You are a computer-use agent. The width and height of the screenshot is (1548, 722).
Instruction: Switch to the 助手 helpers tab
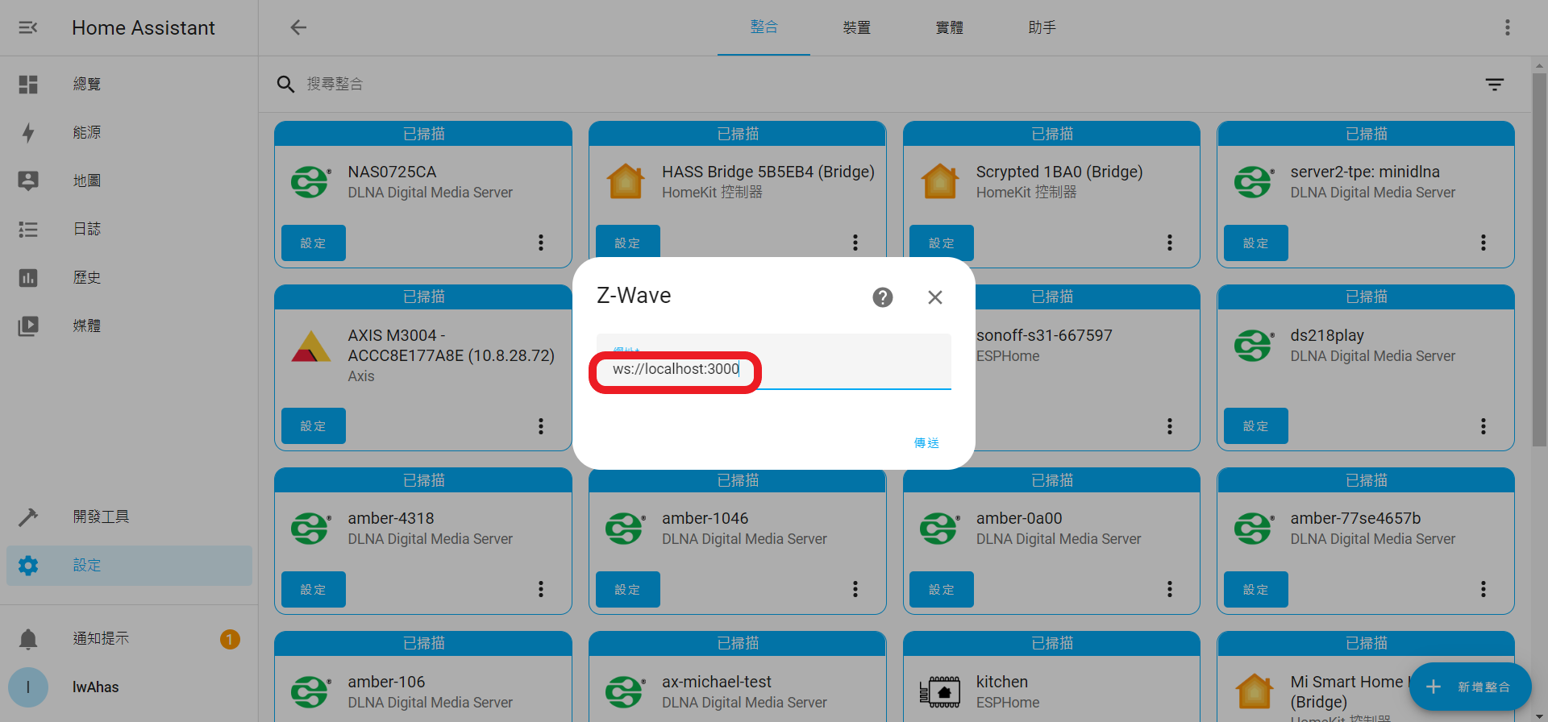[1042, 27]
